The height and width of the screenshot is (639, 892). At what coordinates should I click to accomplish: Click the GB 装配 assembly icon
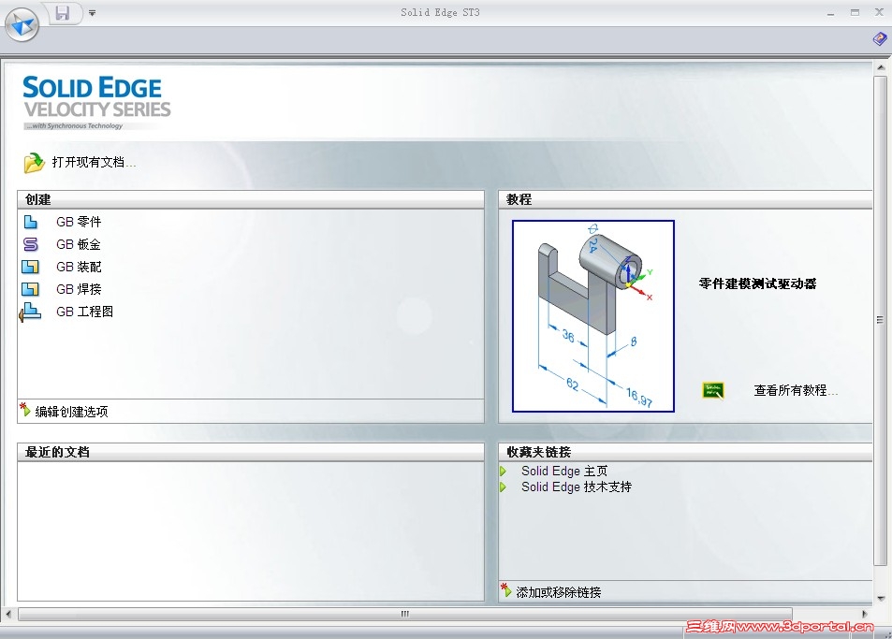(31, 267)
